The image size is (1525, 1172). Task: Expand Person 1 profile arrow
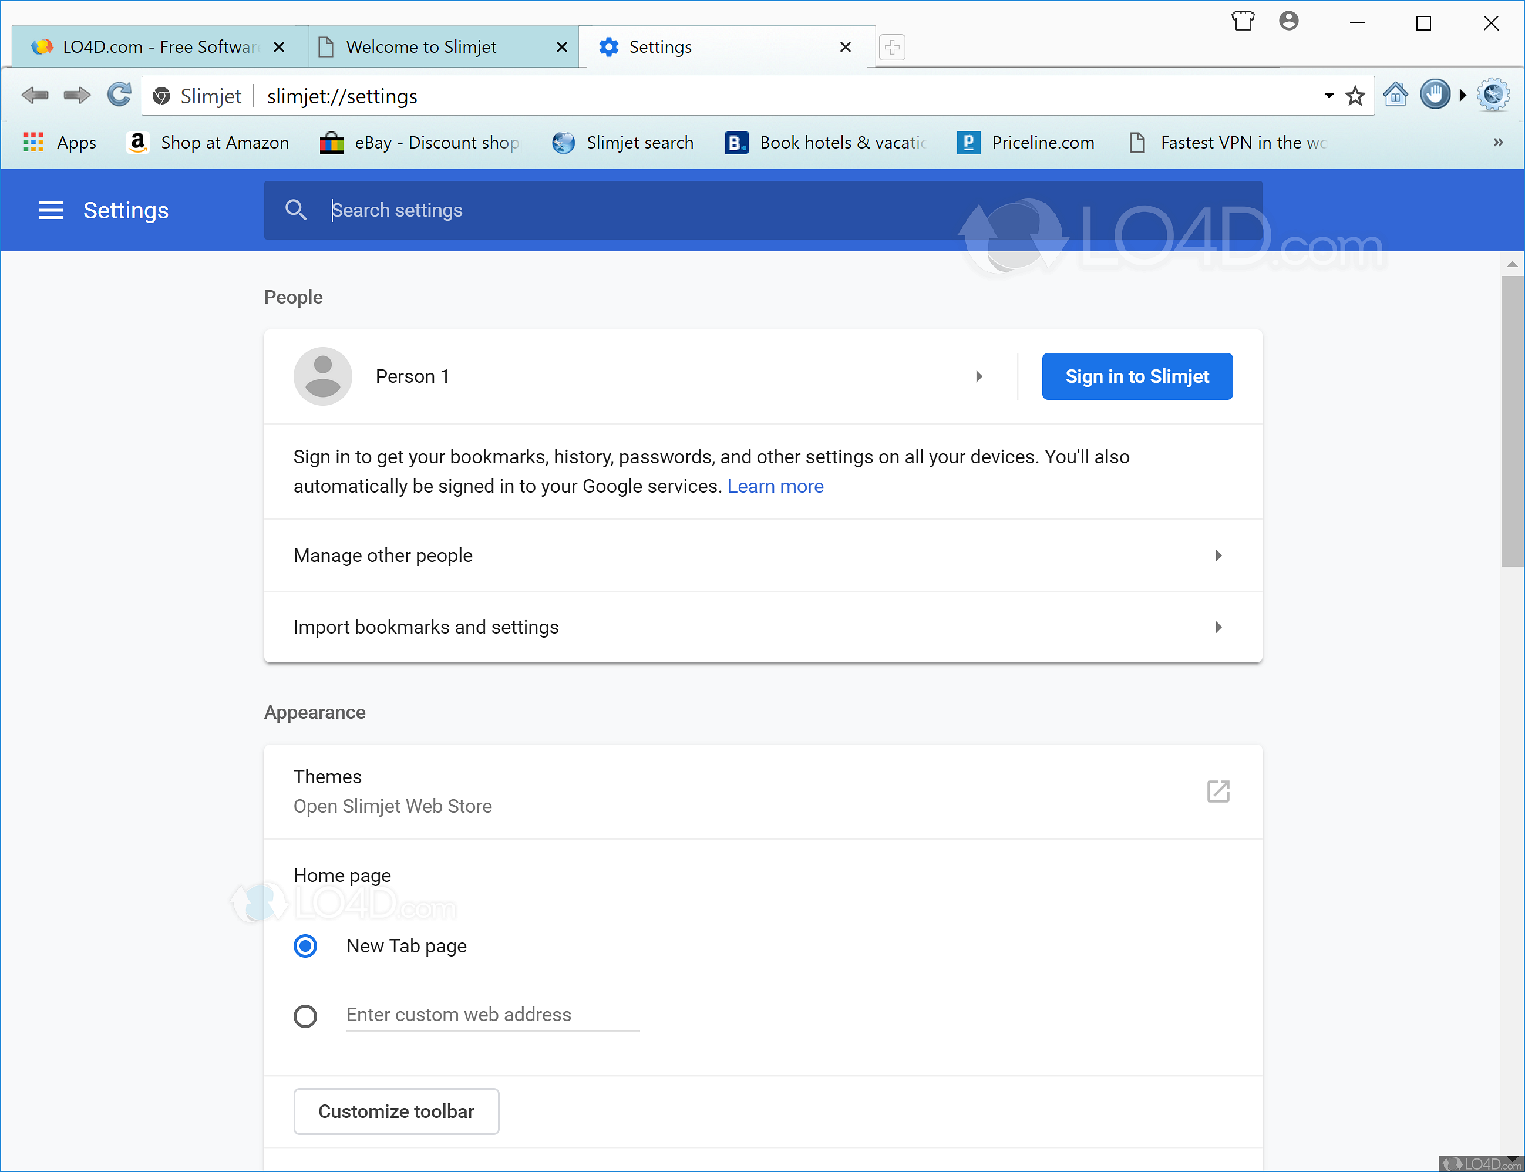point(979,377)
